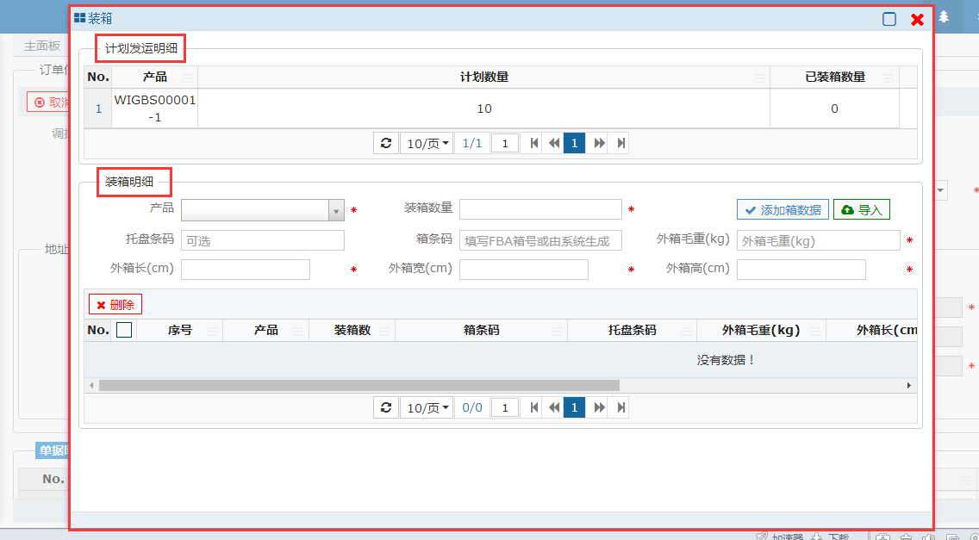Image resolution: width=979 pixels, height=540 pixels.
Task: Focus the 装箱数量 input field
Action: coord(540,209)
